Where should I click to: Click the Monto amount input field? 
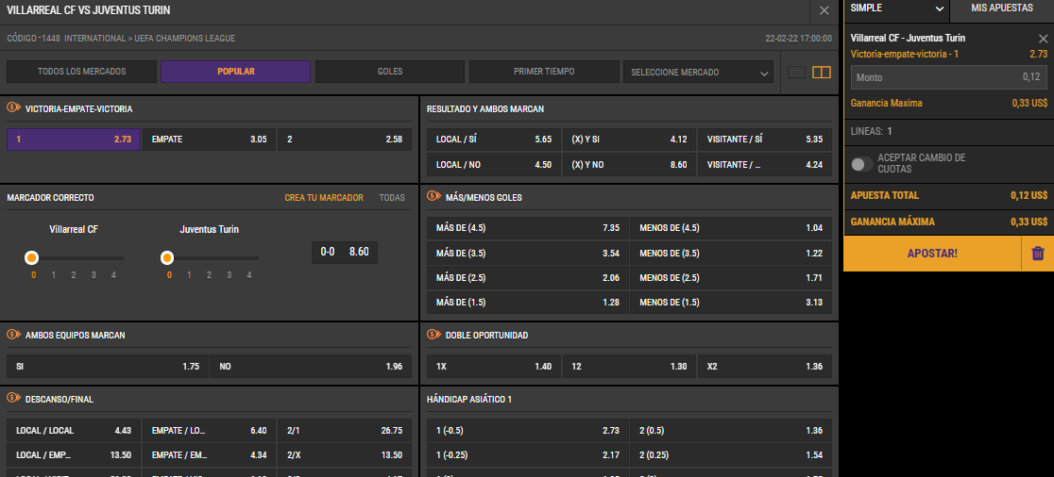point(948,77)
